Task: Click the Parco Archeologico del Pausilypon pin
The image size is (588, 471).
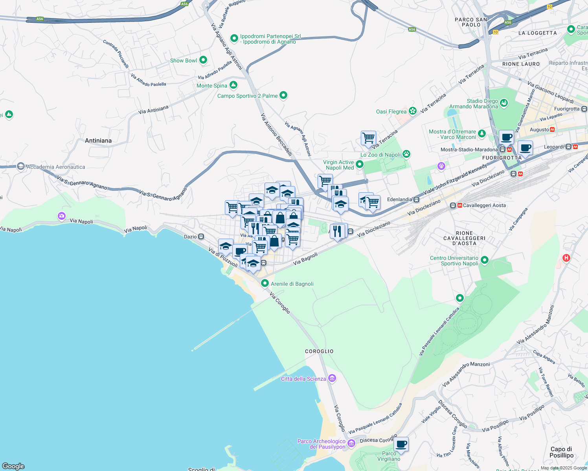Action: pyautogui.click(x=351, y=444)
